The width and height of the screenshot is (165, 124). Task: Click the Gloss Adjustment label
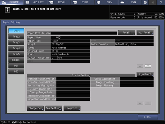point(105,79)
